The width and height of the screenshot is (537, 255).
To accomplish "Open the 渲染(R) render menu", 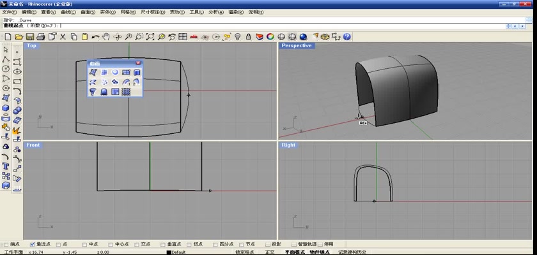I will [235, 12].
